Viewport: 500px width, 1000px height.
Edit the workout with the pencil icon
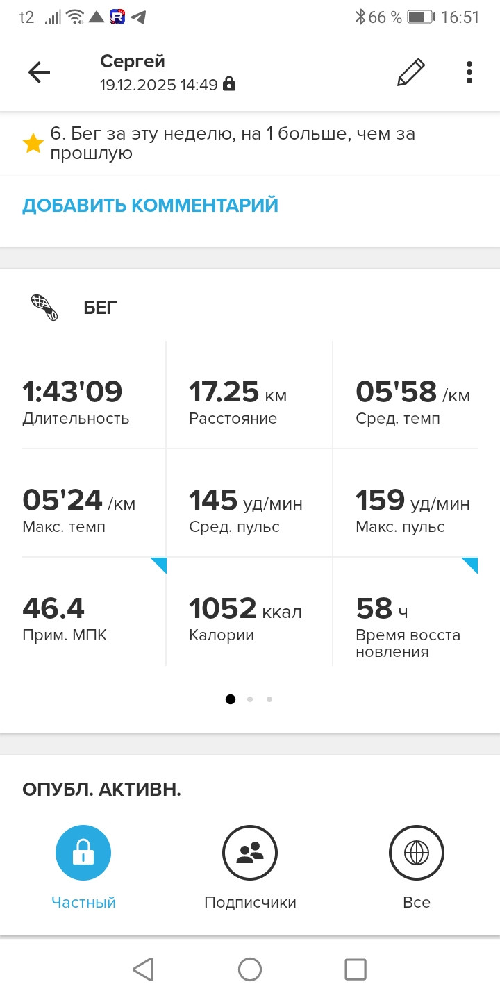410,72
